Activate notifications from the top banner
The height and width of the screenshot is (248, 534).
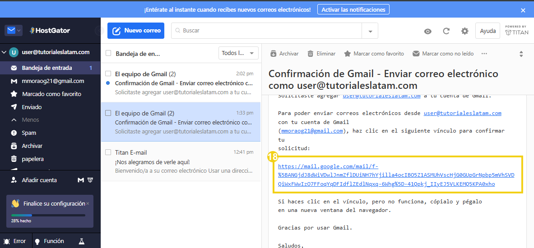coord(353,9)
